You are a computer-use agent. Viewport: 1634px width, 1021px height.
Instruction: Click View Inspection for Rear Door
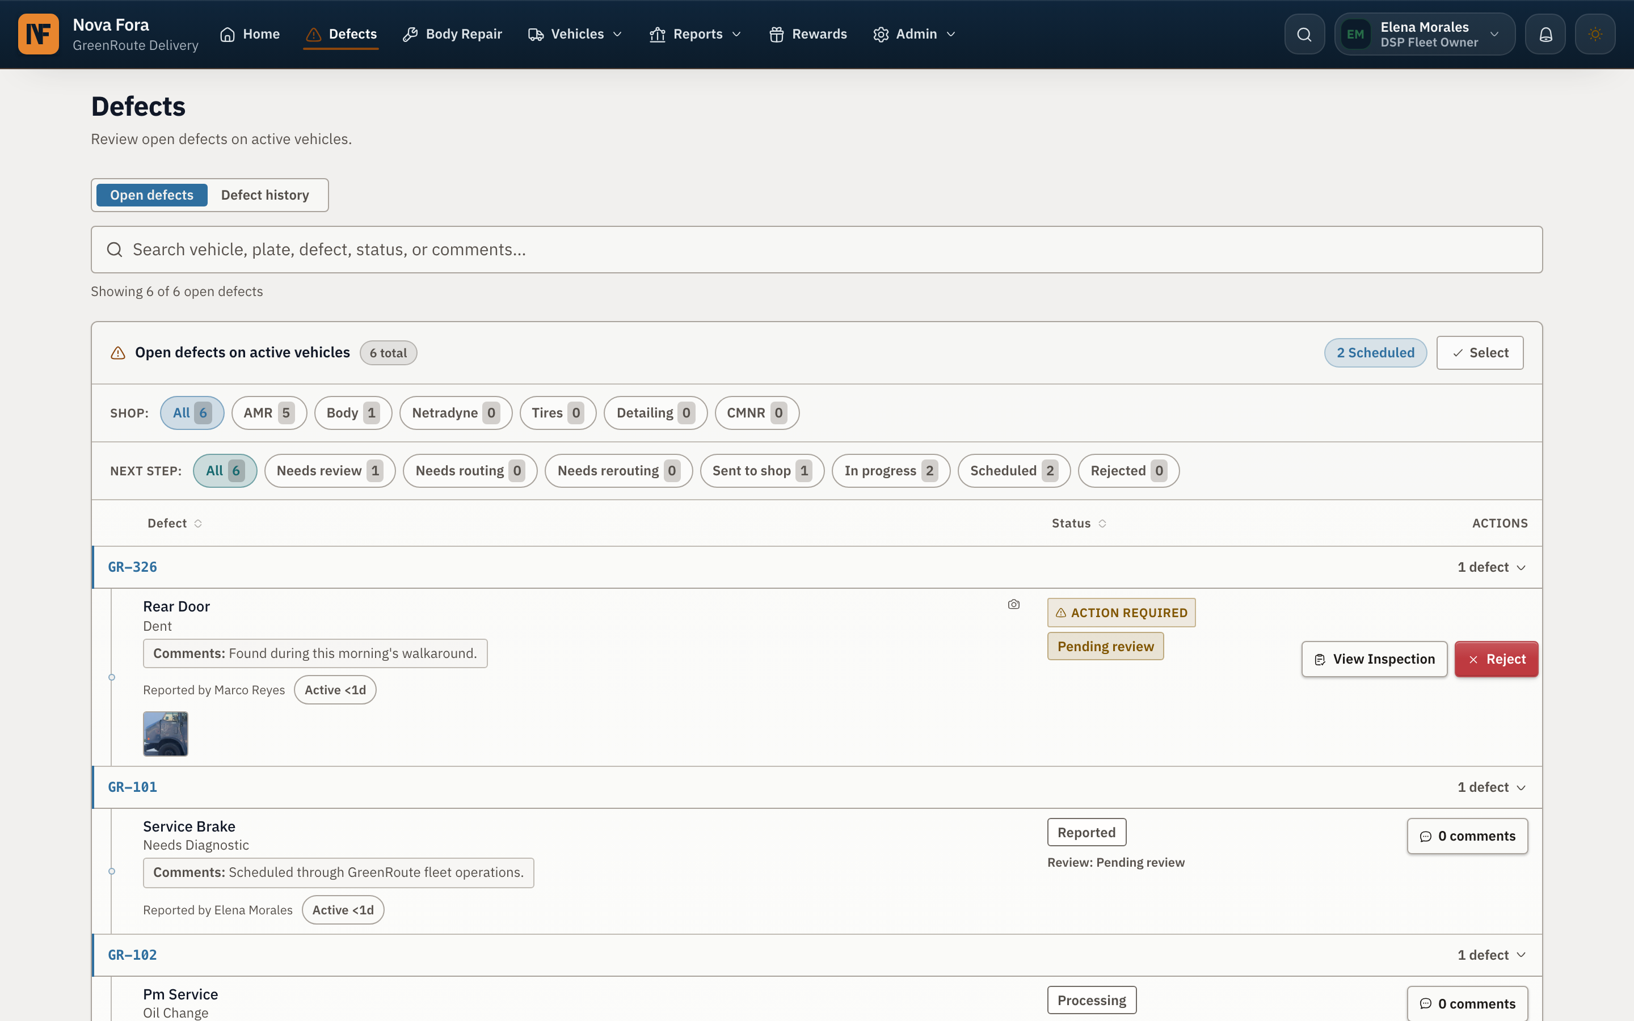1374,659
